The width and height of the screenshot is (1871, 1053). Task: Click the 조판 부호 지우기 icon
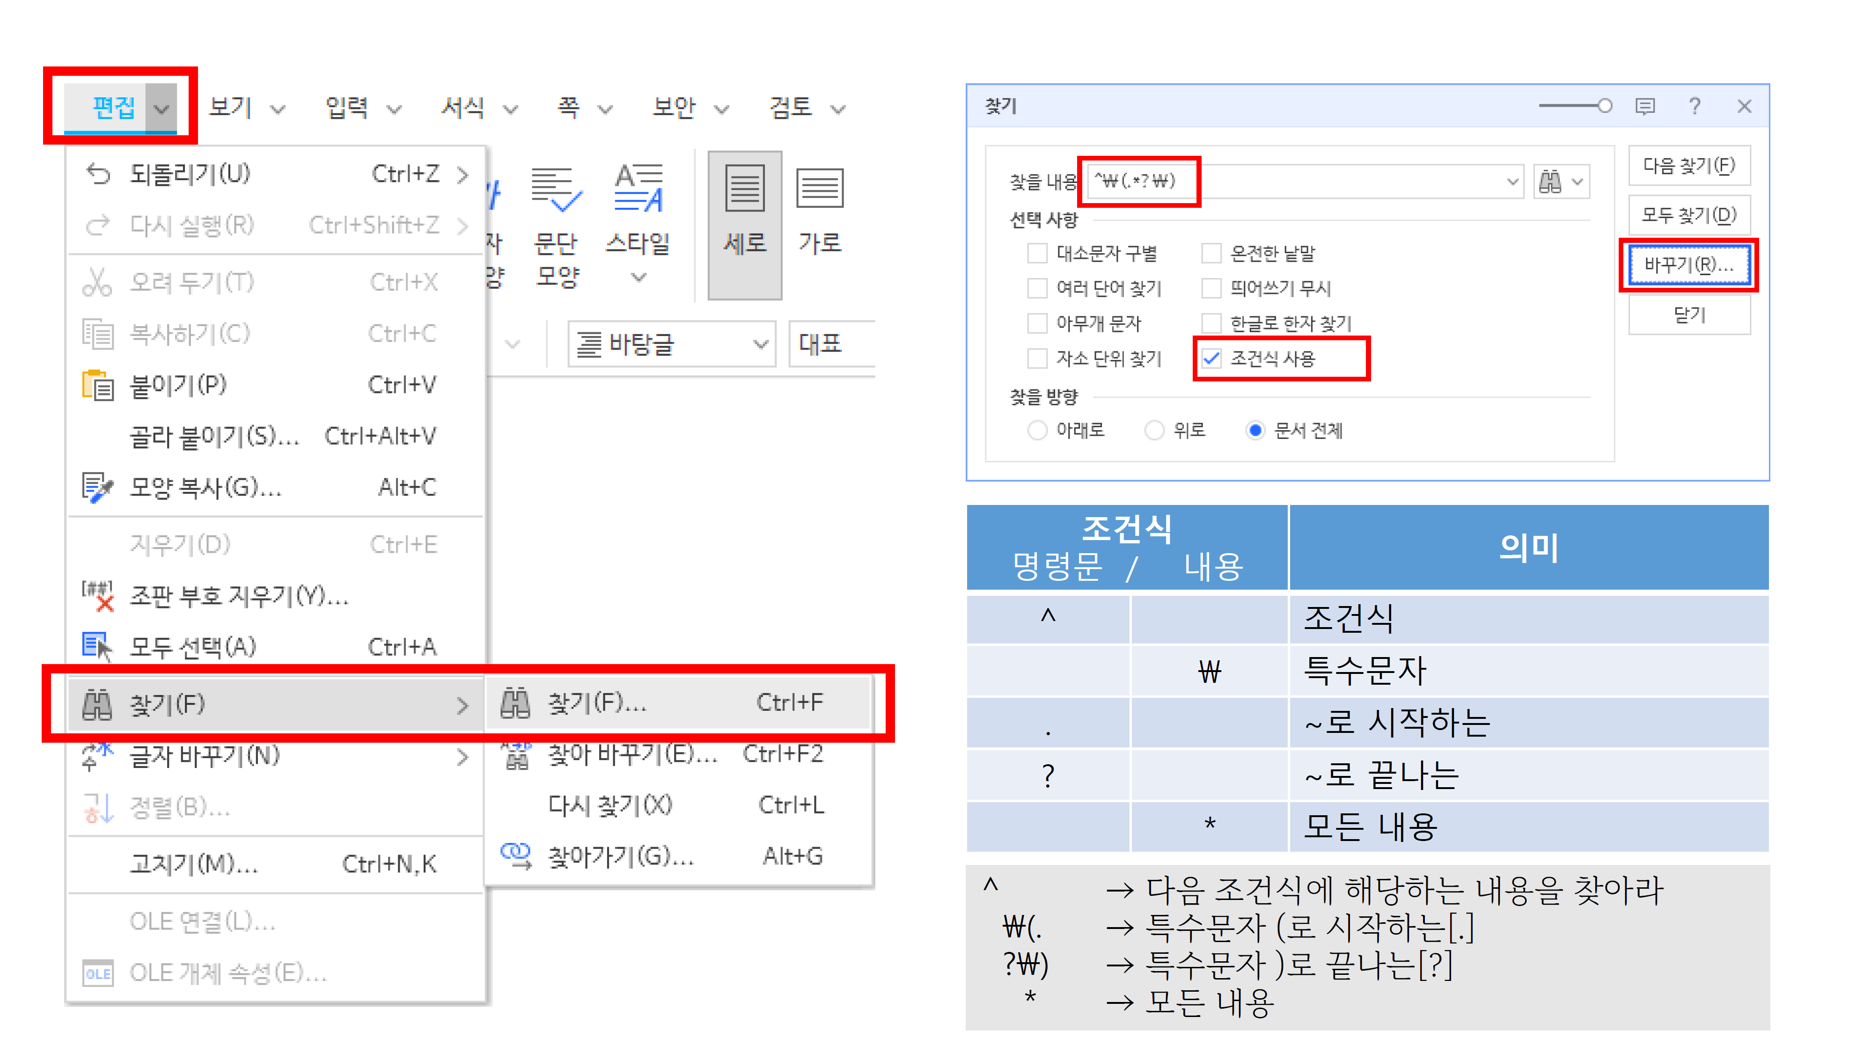[97, 596]
